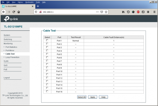
Task: Open new tab with plus icon
Action: (38, 6)
